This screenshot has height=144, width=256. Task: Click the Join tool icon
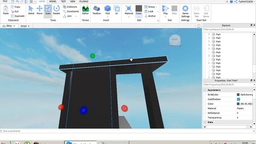click(x=65, y=16)
